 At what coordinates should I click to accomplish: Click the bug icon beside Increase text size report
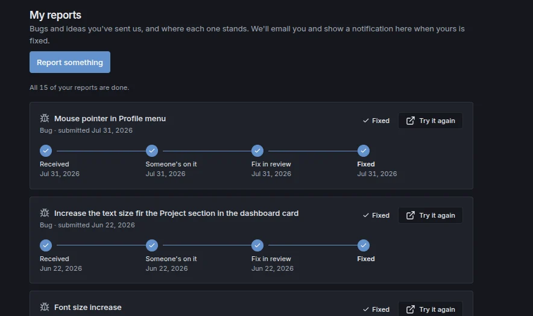click(x=45, y=213)
